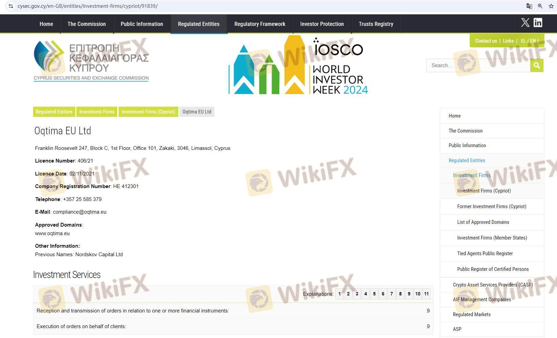Click inside the Search input field

477,65
